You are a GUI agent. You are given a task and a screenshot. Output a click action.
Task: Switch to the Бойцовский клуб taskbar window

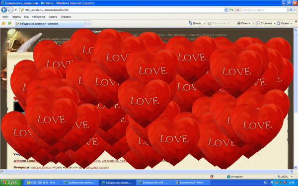point(154,183)
